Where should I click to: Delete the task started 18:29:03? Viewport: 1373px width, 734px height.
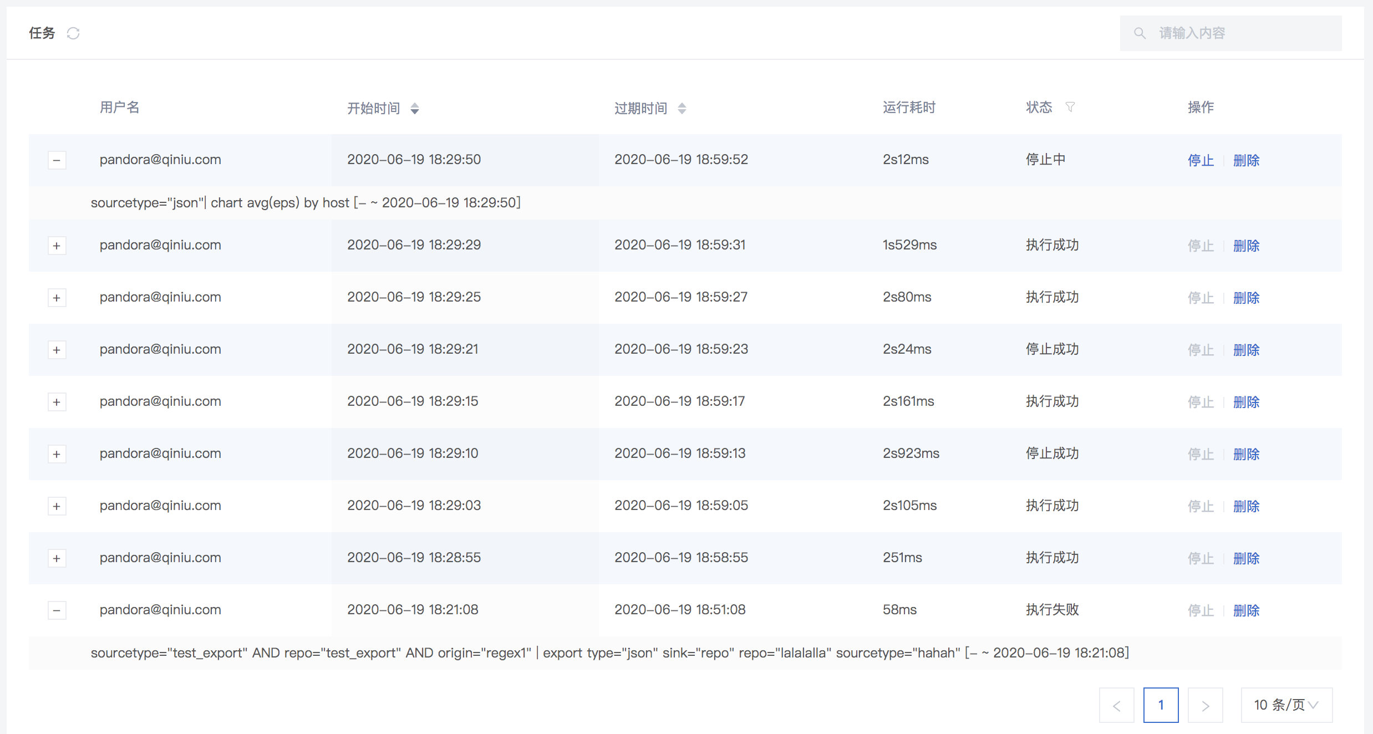pyautogui.click(x=1246, y=506)
